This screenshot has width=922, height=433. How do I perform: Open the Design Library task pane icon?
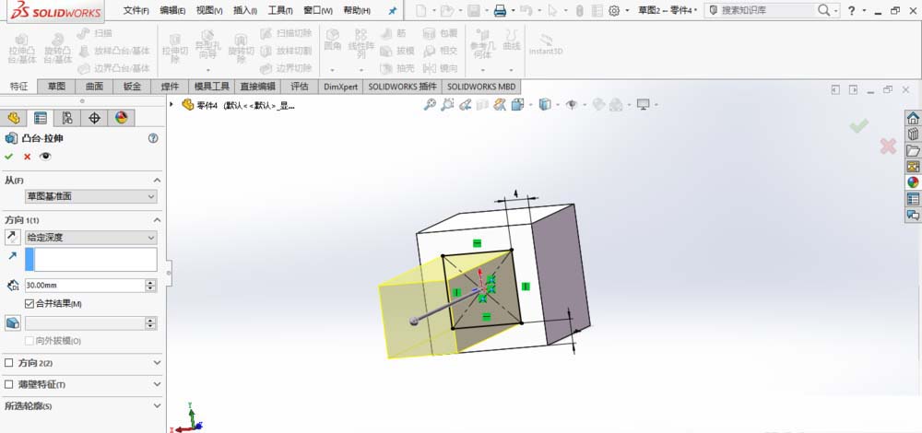coord(913,134)
